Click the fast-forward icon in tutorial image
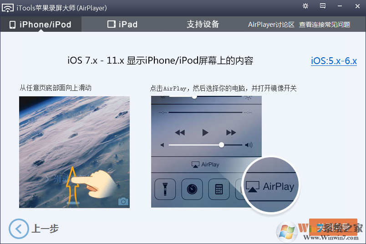The height and width of the screenshot is (244, 366). [231, 133]
